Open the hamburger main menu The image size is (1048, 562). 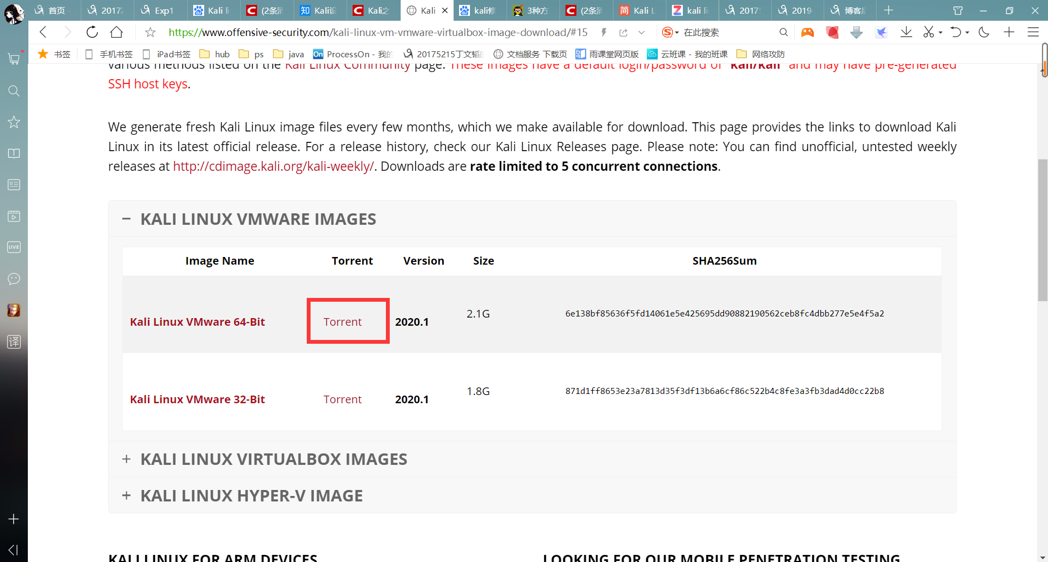(1033, 32)
